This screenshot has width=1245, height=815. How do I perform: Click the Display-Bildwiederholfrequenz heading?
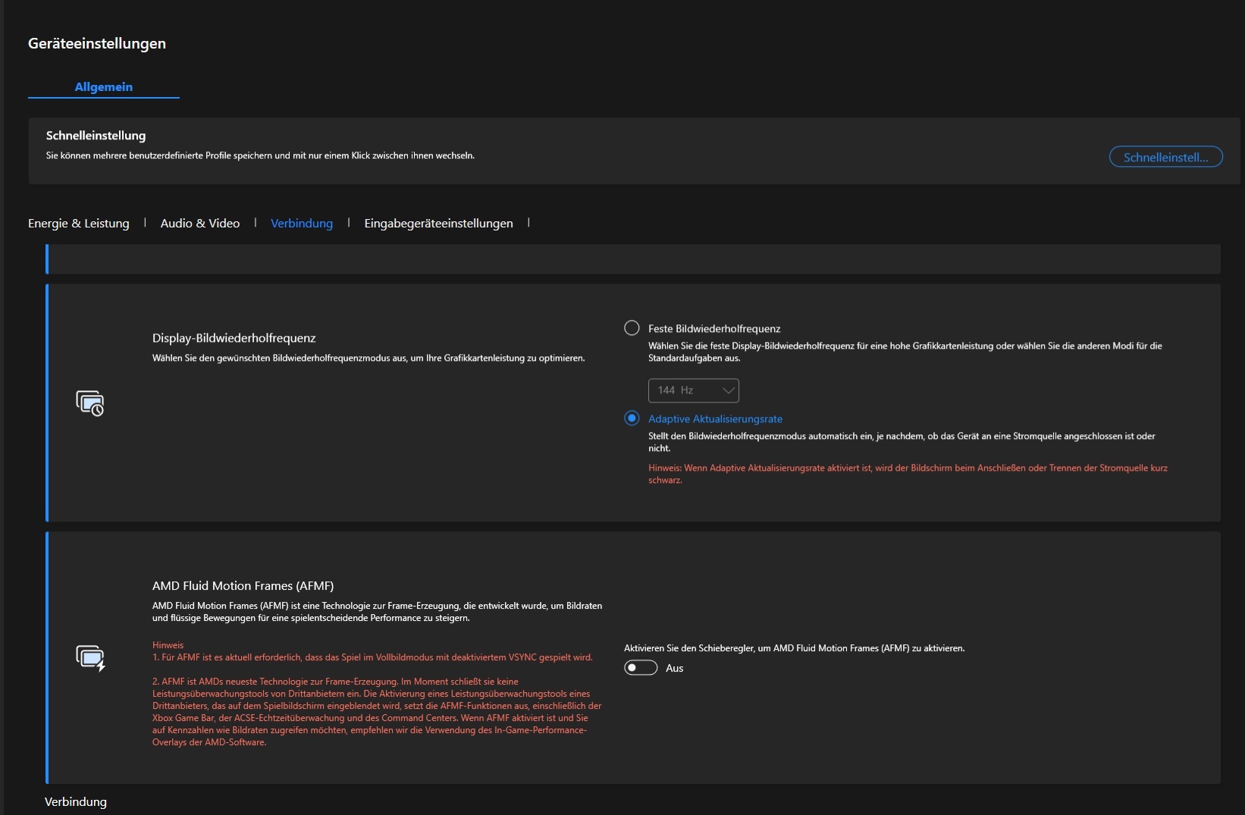pyautogui.click(x=234, y=338)
